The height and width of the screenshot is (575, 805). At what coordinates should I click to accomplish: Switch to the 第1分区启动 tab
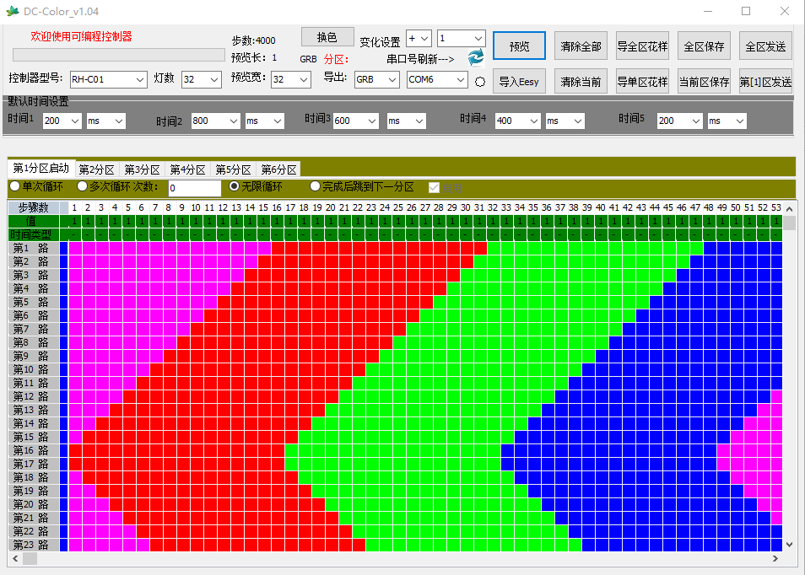pos(41,169)
